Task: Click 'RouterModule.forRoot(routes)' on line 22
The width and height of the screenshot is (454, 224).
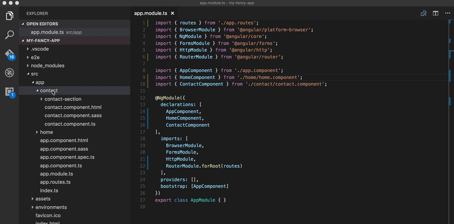Action: [x=204, y=166]
